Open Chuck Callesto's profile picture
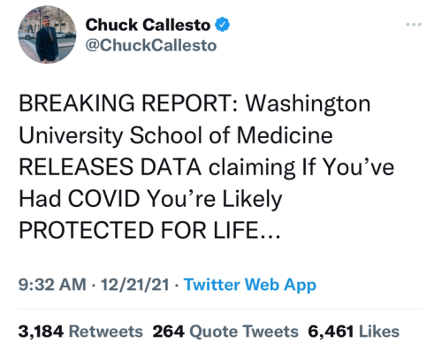442x351 pixels. point(47,34)
